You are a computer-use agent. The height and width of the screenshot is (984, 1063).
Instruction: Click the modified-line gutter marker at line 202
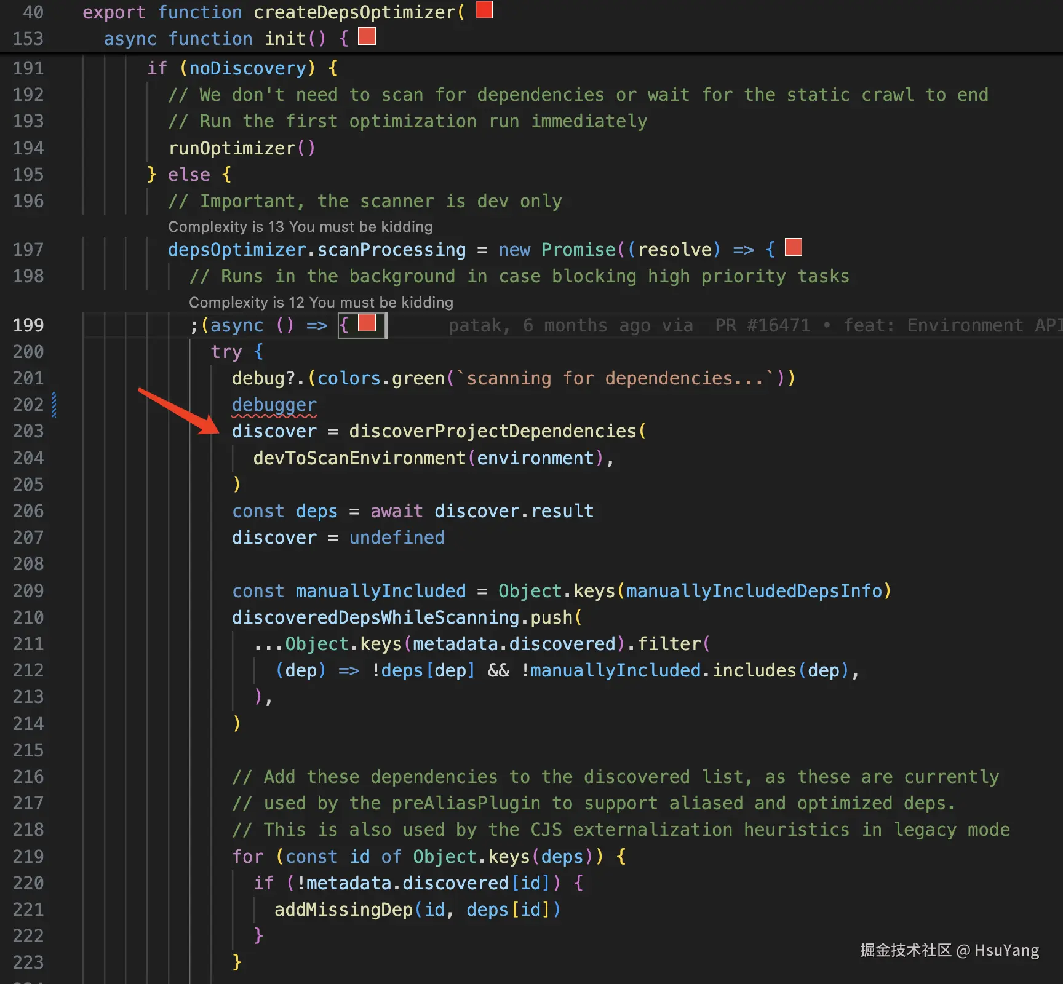54,405
